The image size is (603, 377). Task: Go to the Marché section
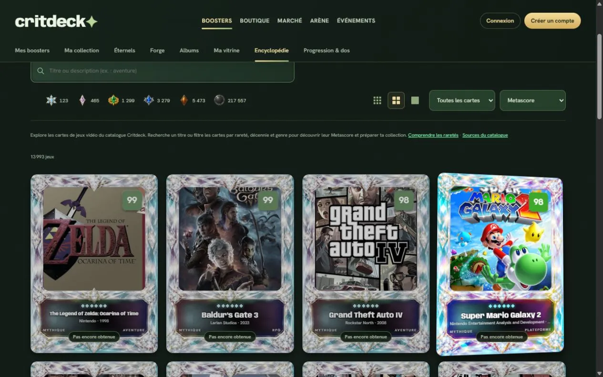pyautogui.click(x=290, y=21)
